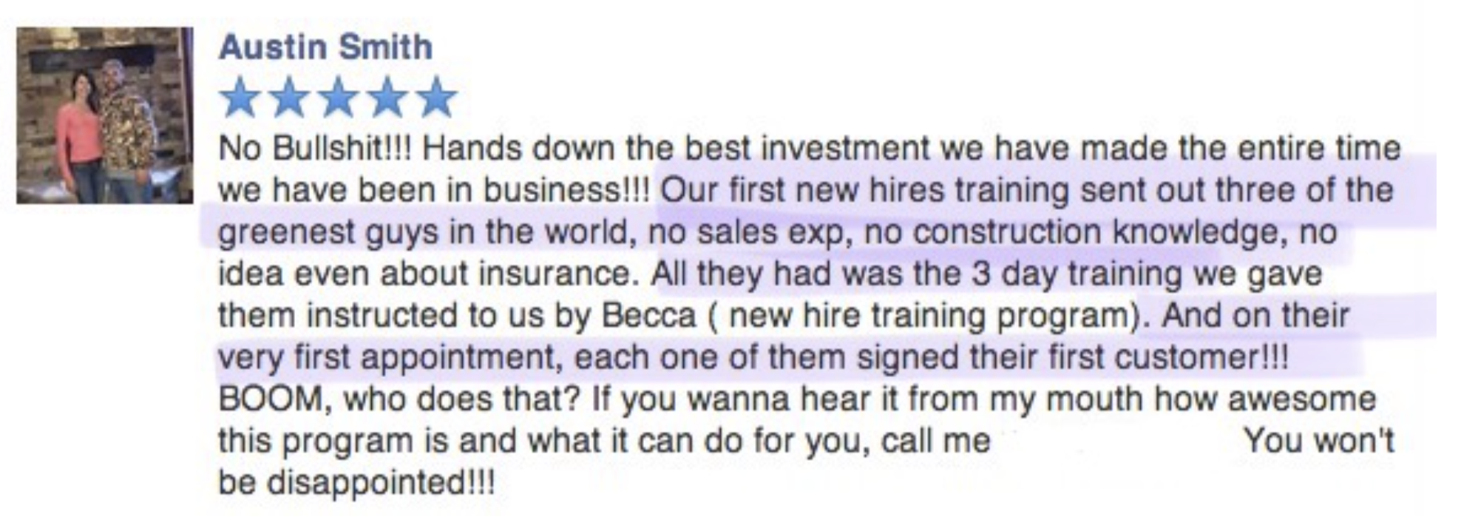
Task: Click the blank redacted area after "call me"
Action: point(1116,442)
